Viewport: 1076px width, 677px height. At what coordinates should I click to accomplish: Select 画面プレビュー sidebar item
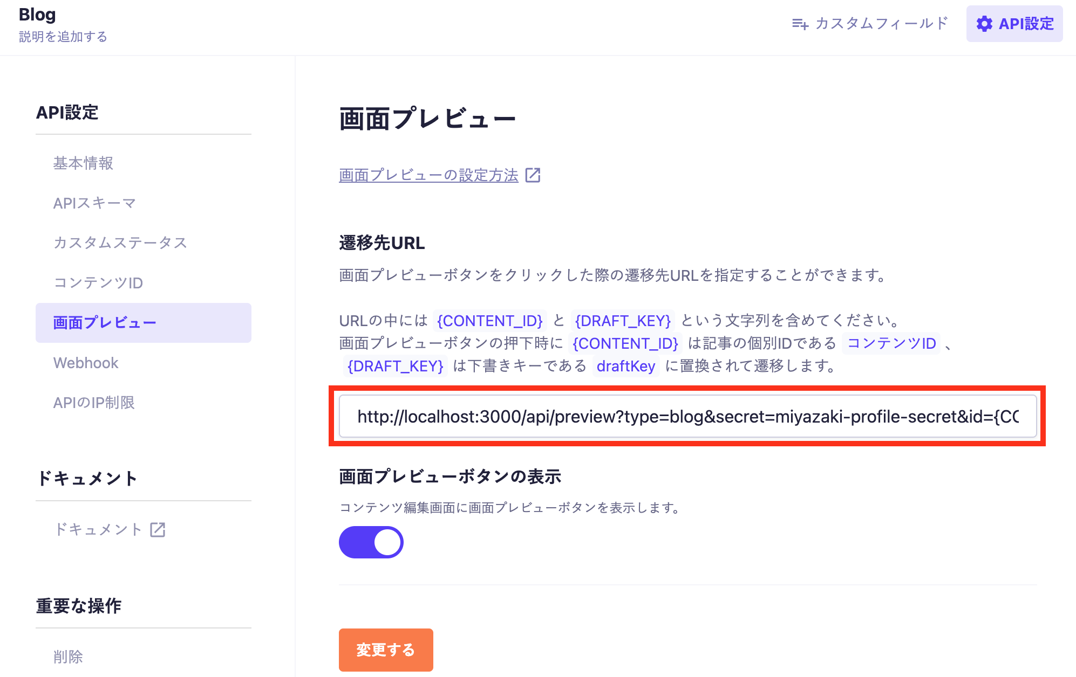point(105,323)
